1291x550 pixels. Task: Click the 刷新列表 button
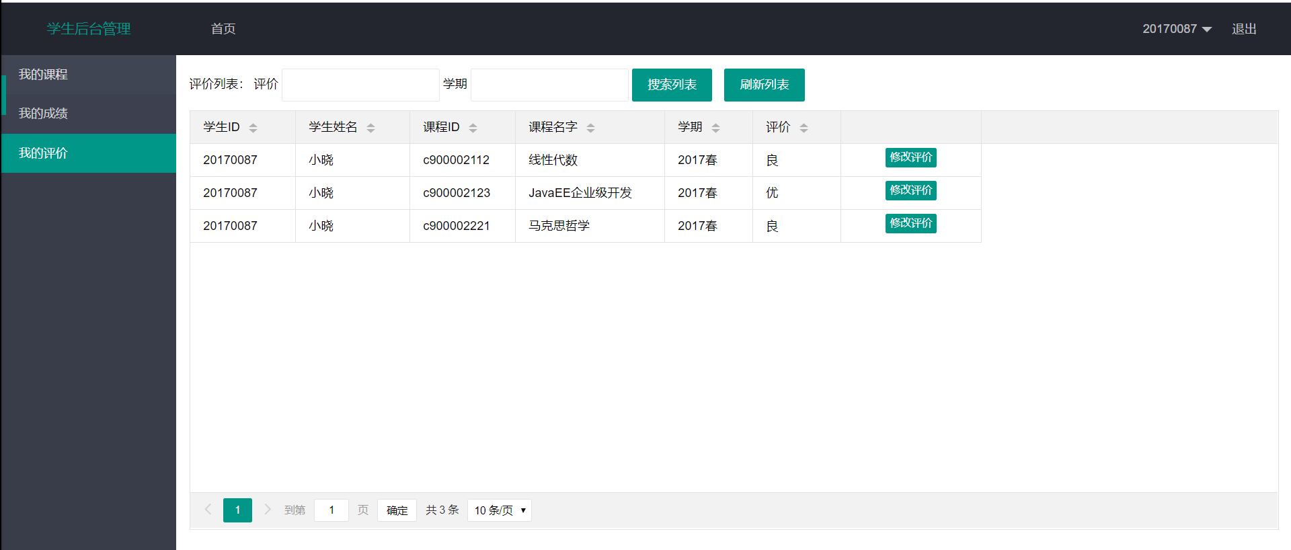[x=765, y=85]
